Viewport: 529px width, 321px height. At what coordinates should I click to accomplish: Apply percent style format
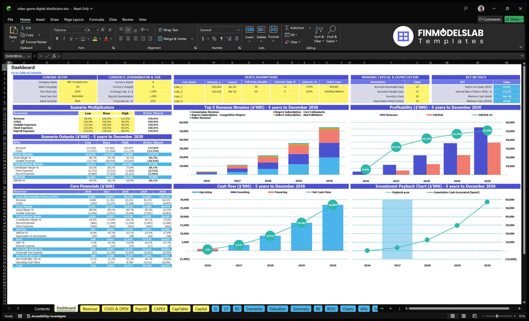coord(214,39)
